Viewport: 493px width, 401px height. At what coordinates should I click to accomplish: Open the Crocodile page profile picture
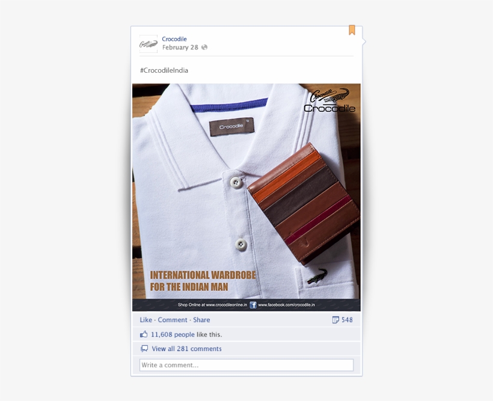(x=149, y=44)
